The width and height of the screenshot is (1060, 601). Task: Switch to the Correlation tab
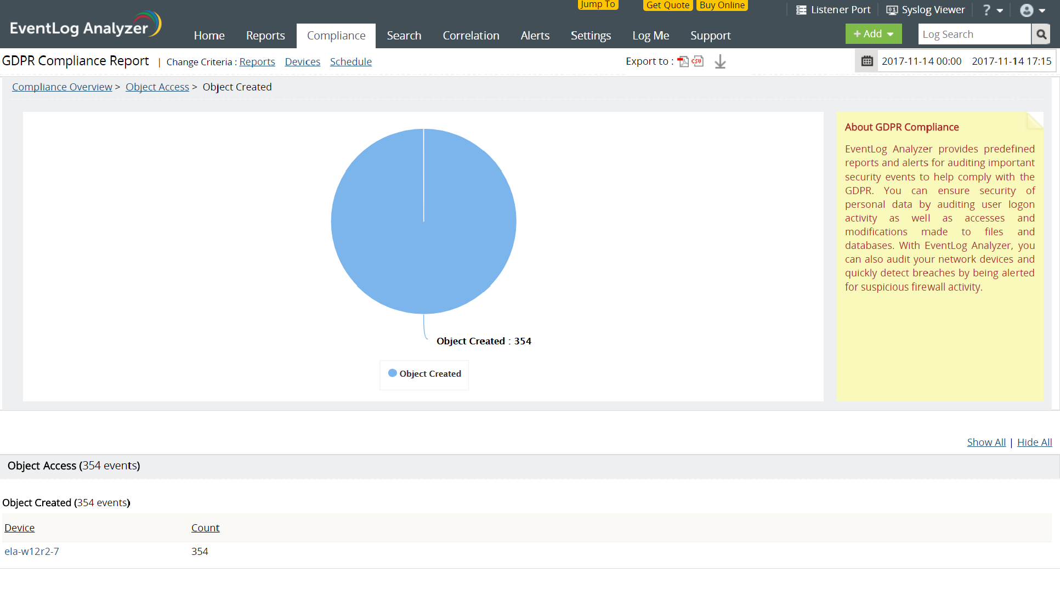click(471, 36)
